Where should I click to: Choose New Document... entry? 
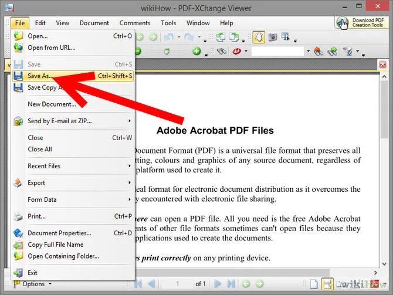[x=73, y=104]
